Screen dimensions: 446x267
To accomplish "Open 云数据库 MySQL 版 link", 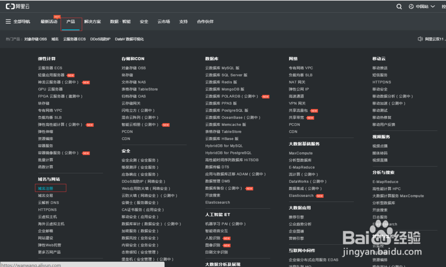I will [x=222, y=68].
